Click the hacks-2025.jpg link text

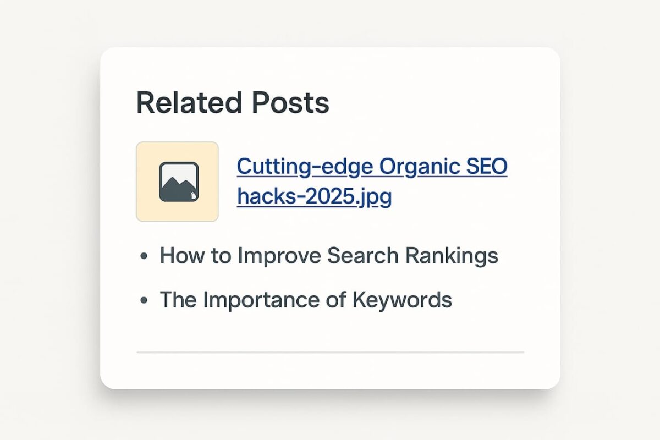tap(314, 196)
